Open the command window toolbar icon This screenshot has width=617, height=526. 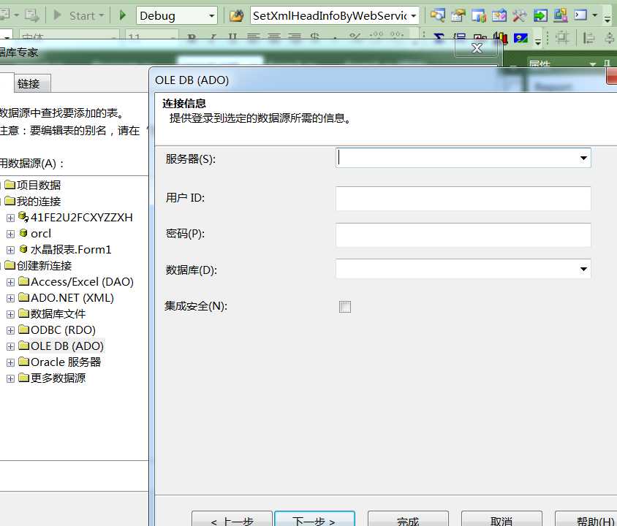coord(580,15)
